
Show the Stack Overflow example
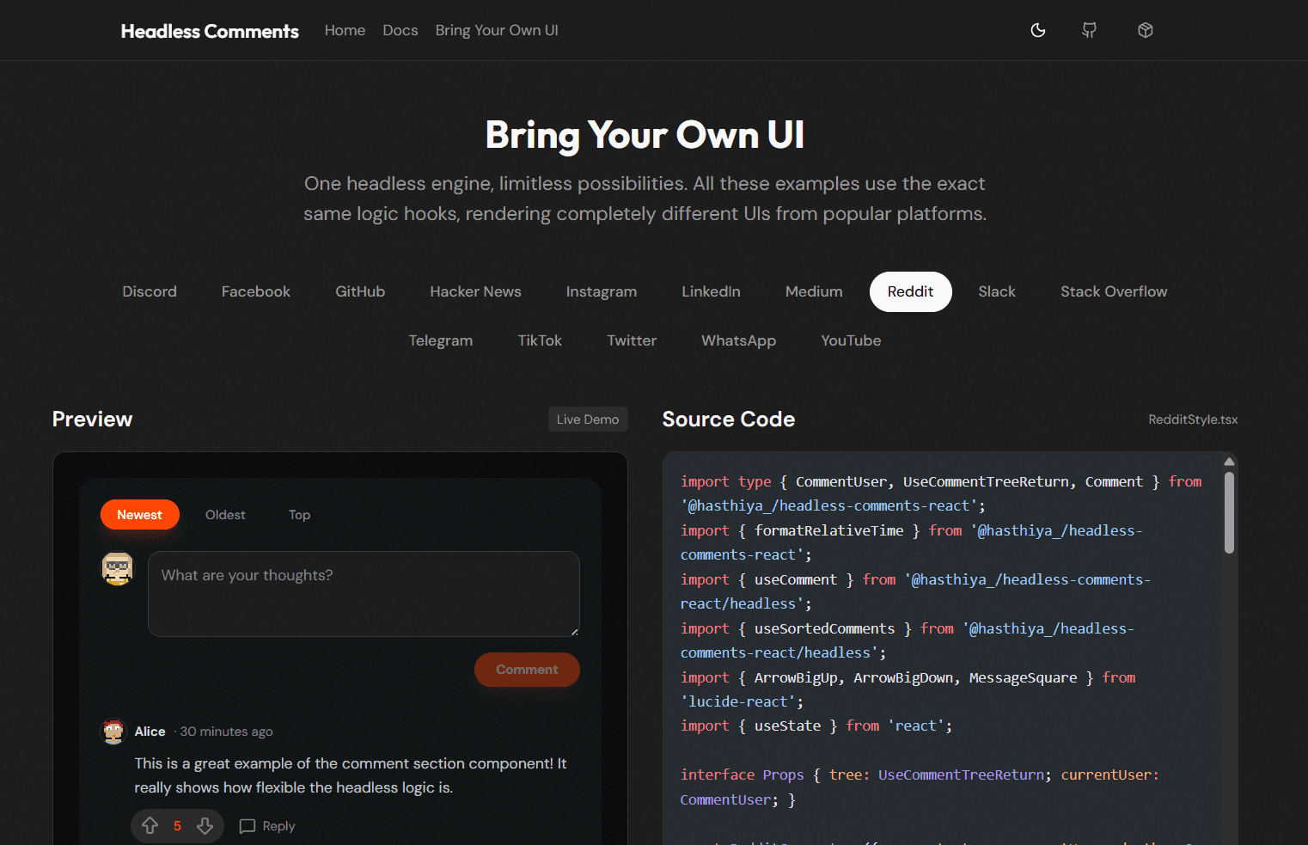pyautogui.click(x=1114, y=291)
